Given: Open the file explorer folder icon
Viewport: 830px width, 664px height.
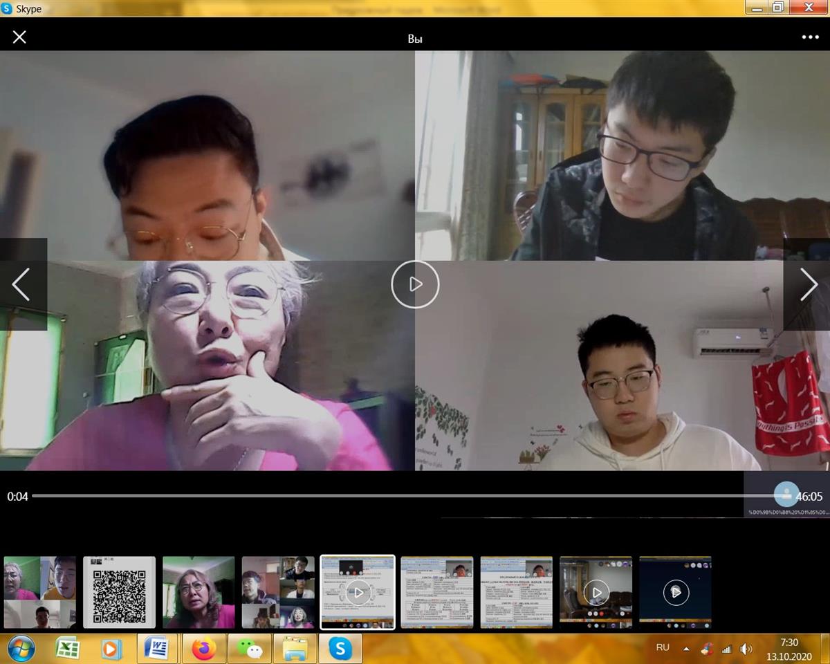Looking at the screenshot, I should [295, 649].
